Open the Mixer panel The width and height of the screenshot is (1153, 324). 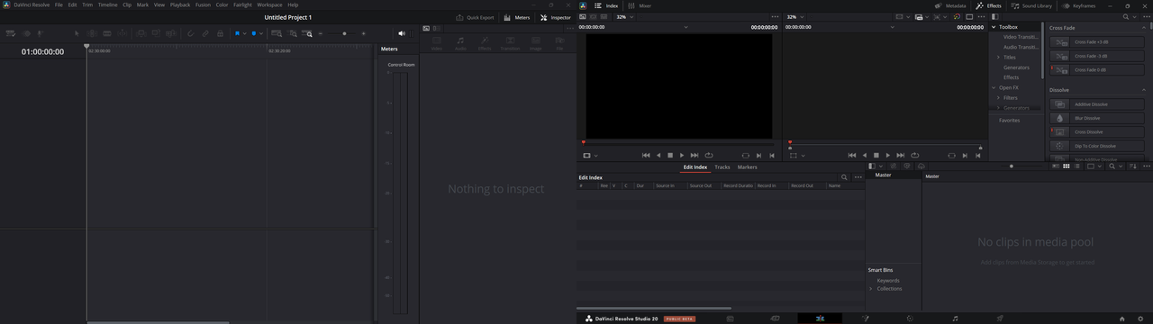(639, 5)
